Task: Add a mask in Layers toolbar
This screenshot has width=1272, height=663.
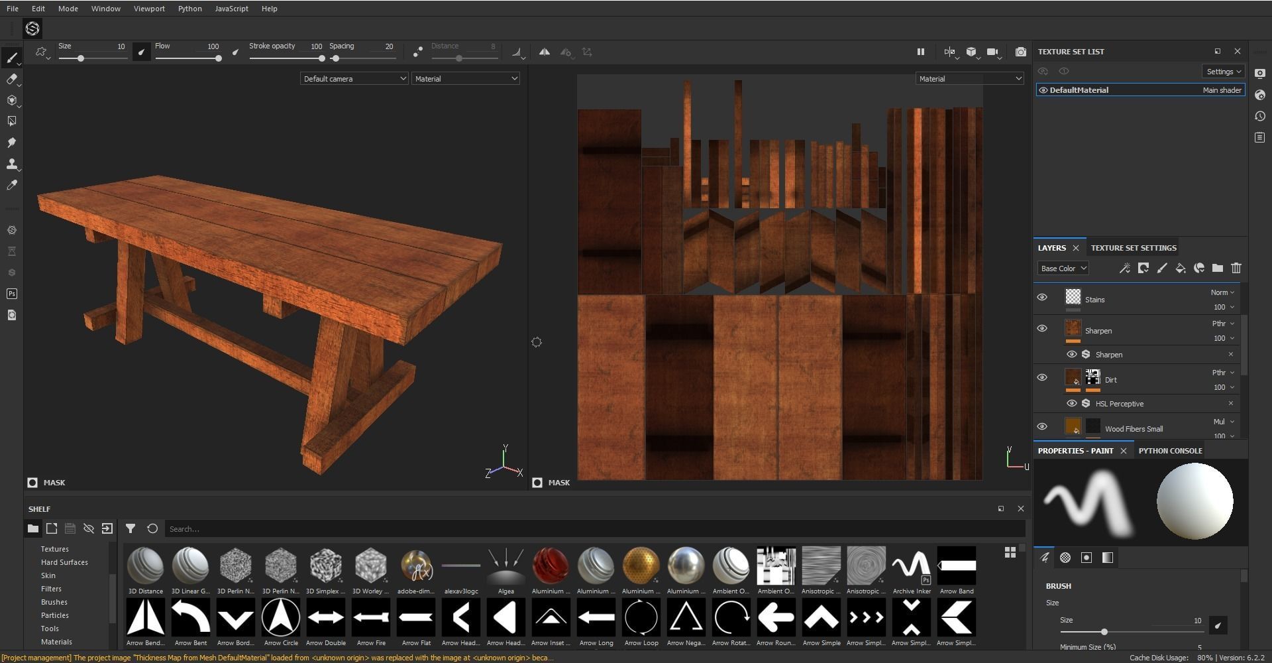Action: tap(1143, 269)
